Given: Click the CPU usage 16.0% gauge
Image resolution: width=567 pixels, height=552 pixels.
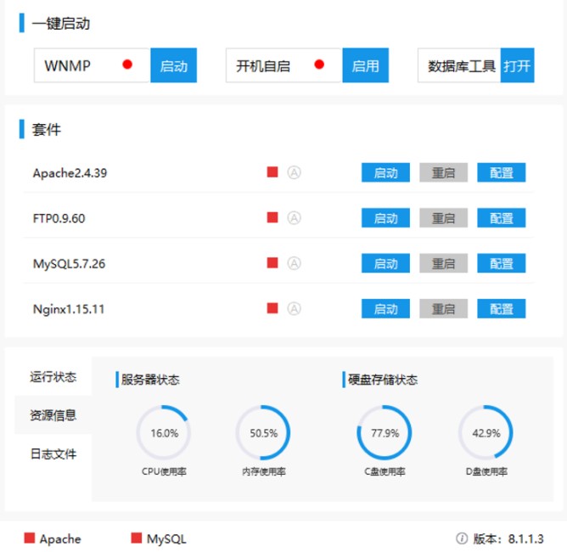Looking at the screenshot, I should coord(164,432).
